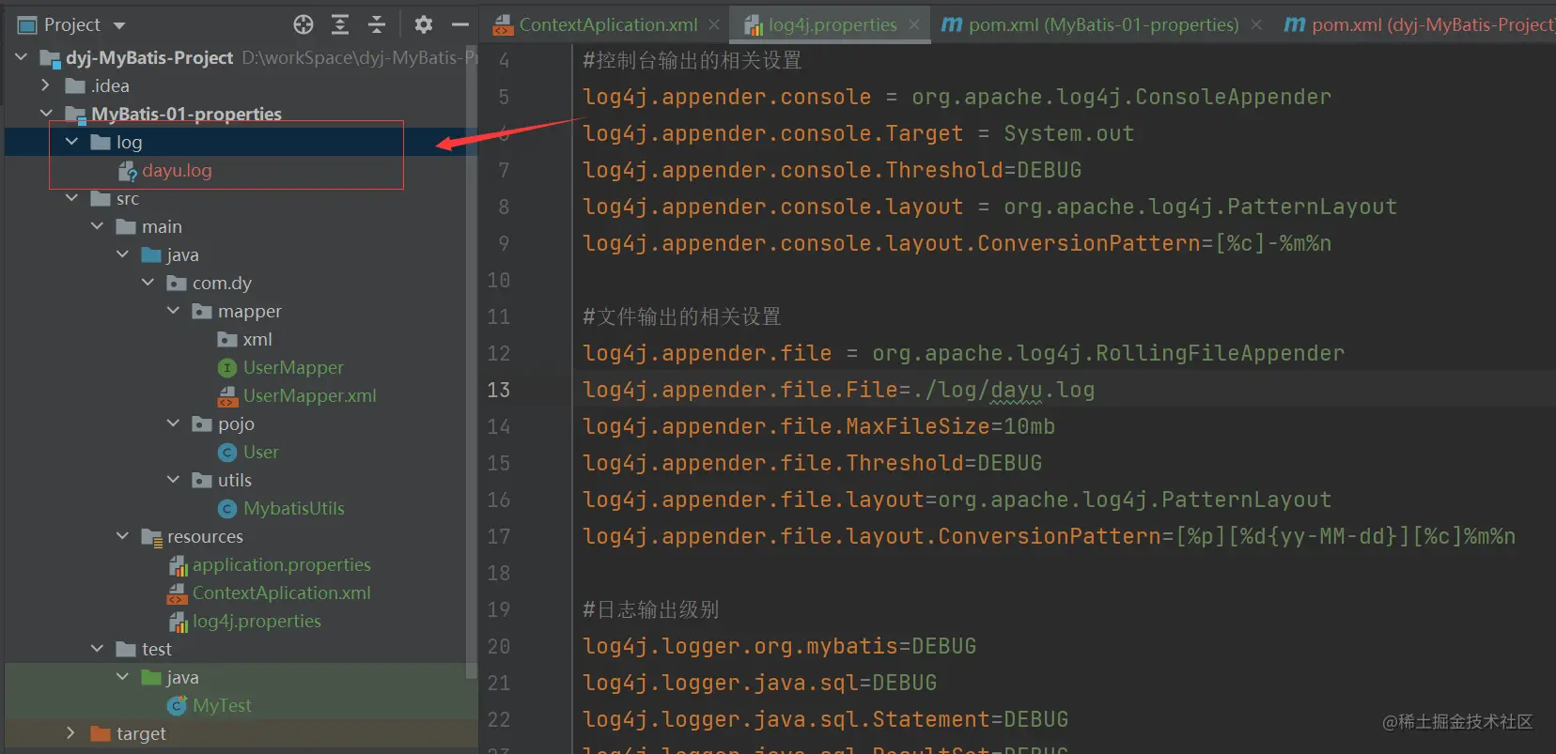Screen dimensions: 1556x754
Task: Collapse the log folder
Action: tap(72, 142)
